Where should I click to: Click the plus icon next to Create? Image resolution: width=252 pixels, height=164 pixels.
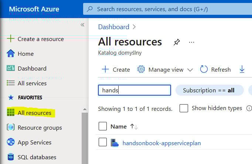105,69
